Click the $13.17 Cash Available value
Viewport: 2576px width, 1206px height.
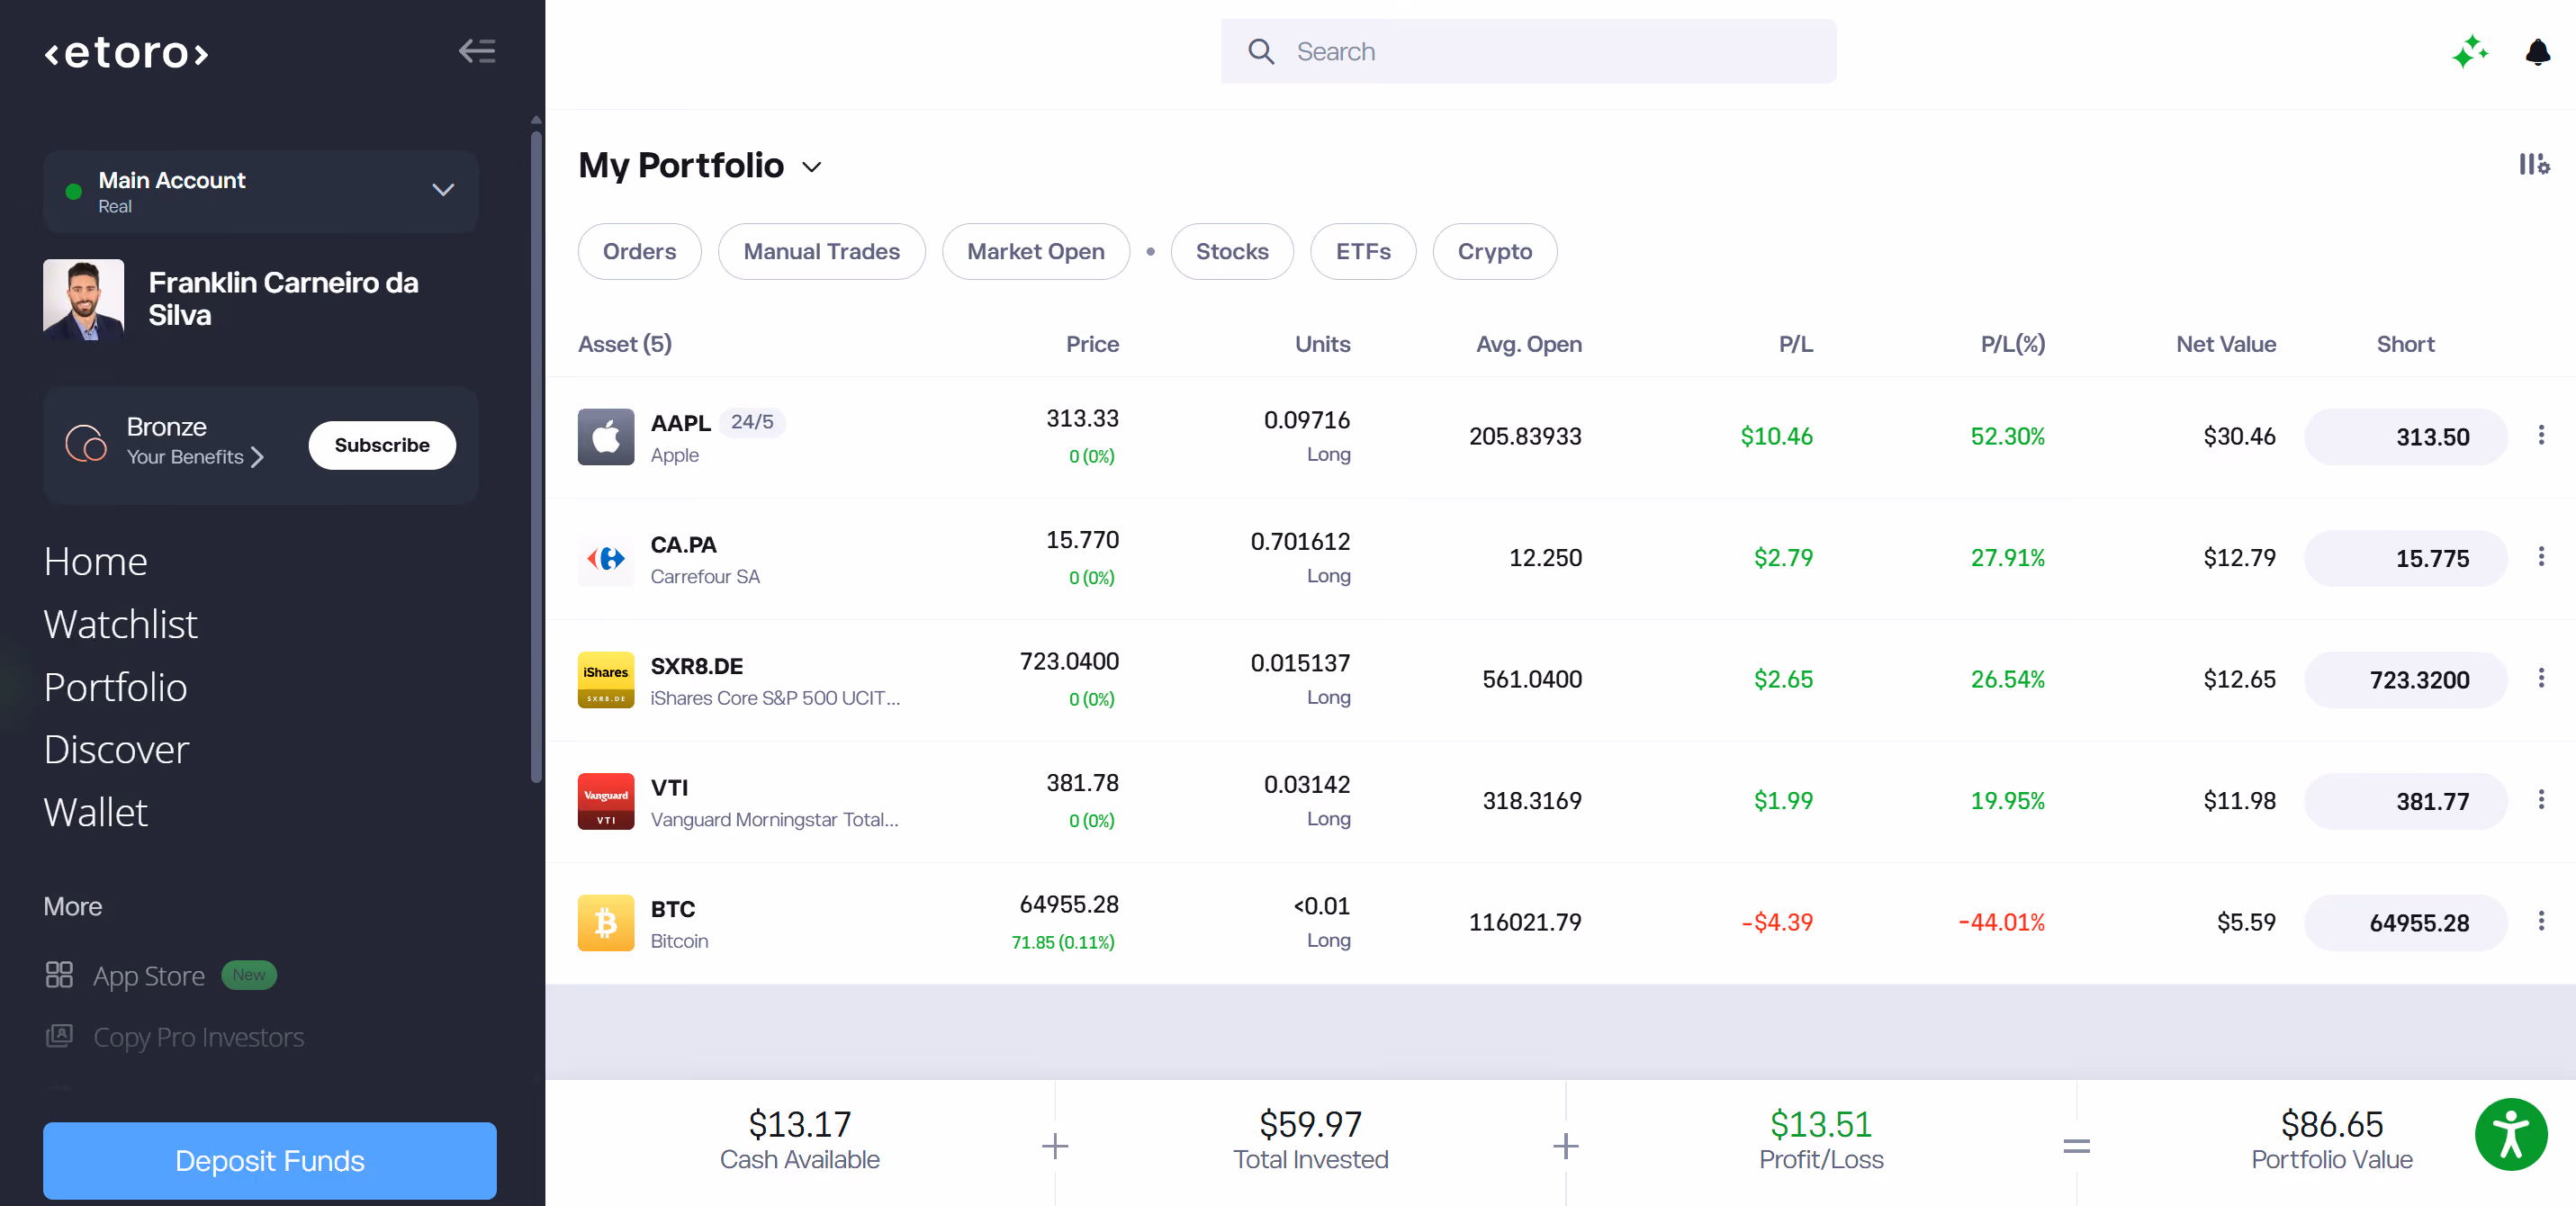pos(799,1125)
